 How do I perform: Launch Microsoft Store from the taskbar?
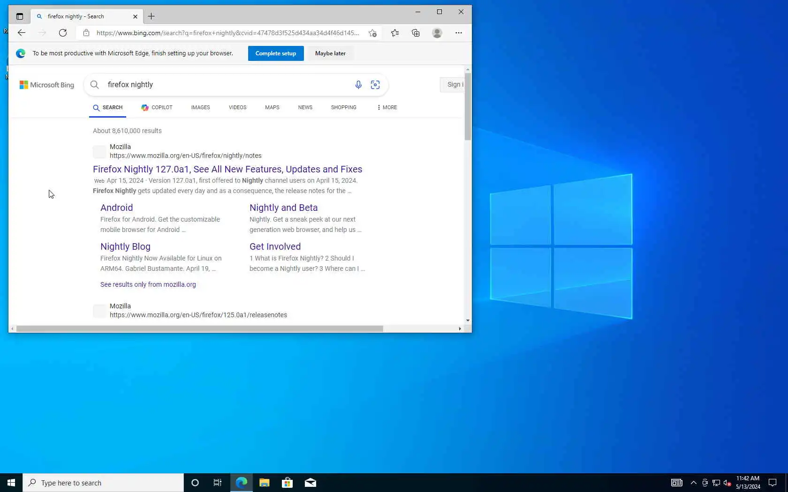point(288,483)
